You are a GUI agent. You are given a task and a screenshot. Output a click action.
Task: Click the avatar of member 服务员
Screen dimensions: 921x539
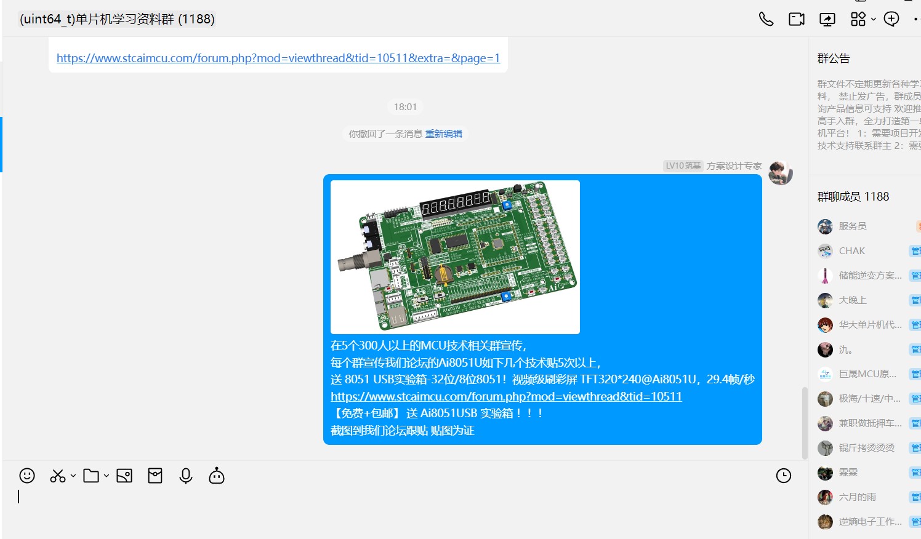tap(826, 226)
